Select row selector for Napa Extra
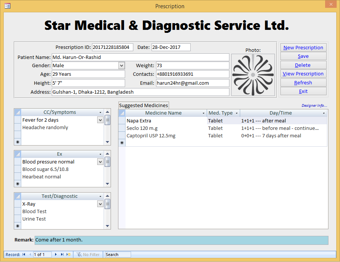Viewport: 340px width, 262px height. coord(122,121)
